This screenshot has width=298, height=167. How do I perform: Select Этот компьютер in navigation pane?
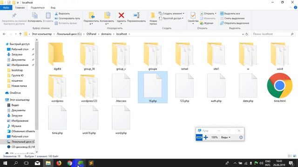click(18, 100)
